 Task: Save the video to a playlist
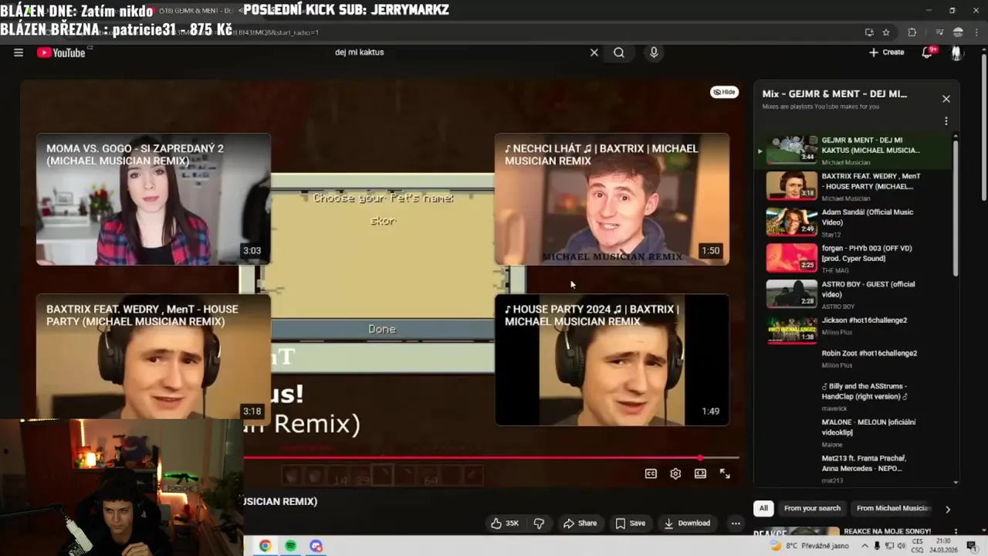630,523
